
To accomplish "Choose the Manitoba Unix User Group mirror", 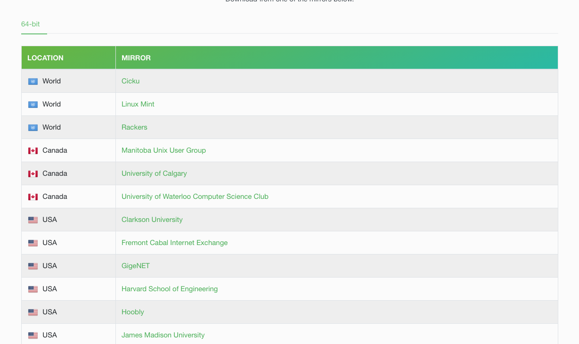I will 163,150.
